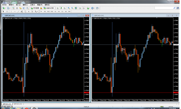Image resolution: width=181 pixels, height=109 pixels.
Task: Select the Cursor arrow tool
Action: [3, 11]
